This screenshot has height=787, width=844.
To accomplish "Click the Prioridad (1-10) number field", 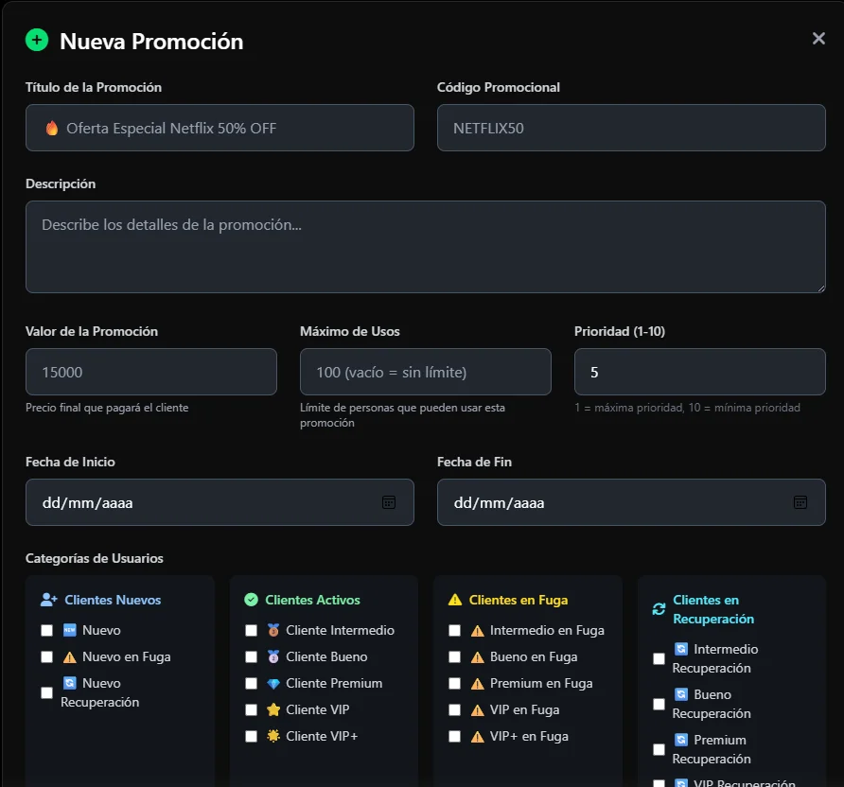I will pyautogui.click(x=700, y=372).
